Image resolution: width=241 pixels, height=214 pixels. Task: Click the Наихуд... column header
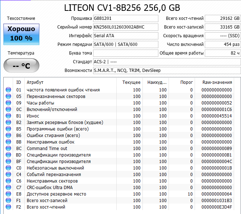156,82
